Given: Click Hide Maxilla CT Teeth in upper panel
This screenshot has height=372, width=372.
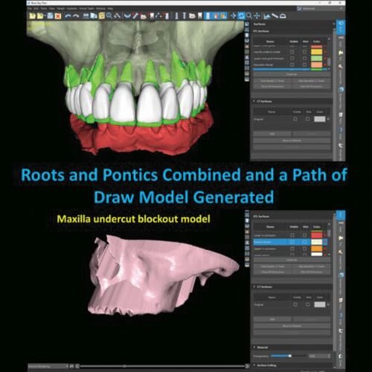Looking at the screenshot, I should pos(272,81).
